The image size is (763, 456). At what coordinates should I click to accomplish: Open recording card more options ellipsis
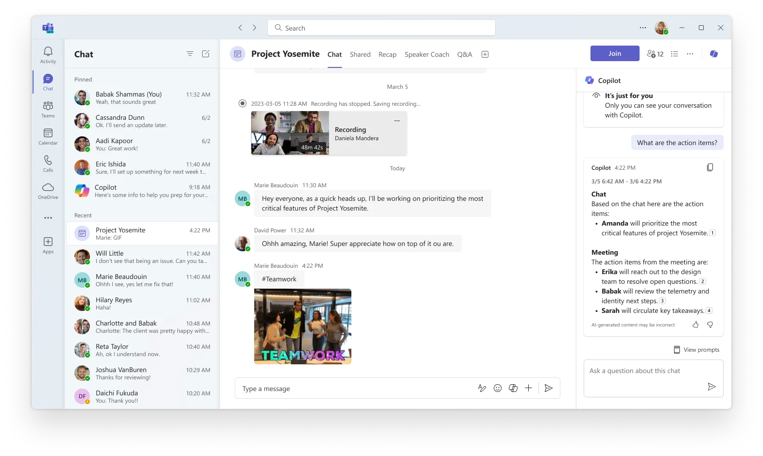tap(397, 121)
